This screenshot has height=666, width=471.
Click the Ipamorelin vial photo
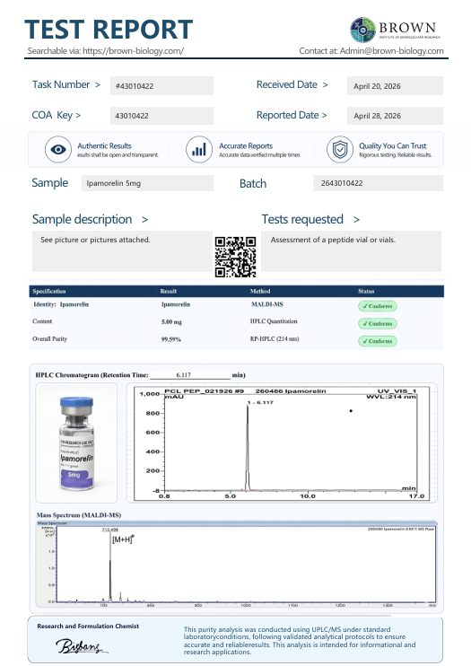point(76,443)
